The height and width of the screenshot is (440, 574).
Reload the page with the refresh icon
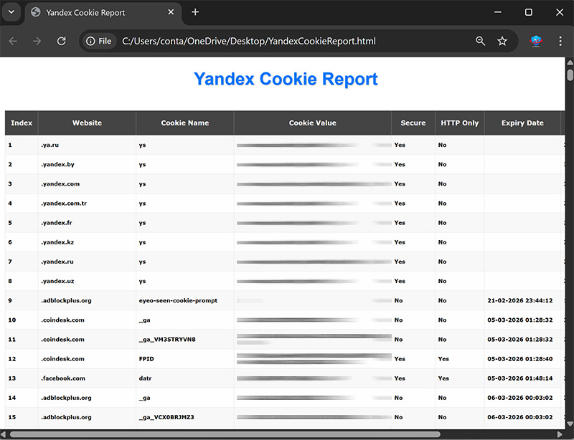coord(62,42)
